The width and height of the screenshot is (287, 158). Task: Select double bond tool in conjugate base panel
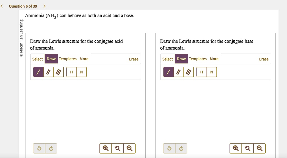click(x=179, y=72)
